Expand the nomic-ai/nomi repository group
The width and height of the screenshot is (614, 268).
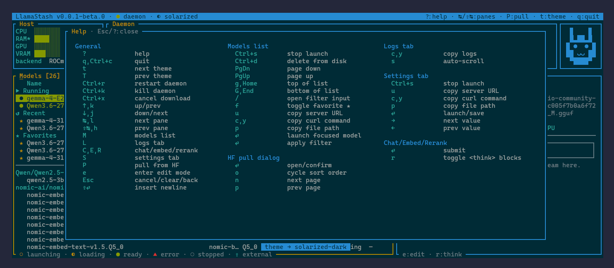pyautogui.click(x=40, y=187)
